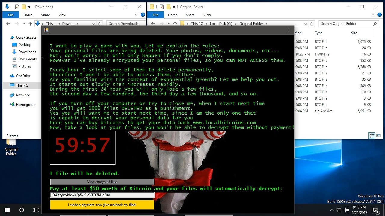The height and width of the screenshot is (216, 385).
Task: Open address history dropdown in Original Folder window
Action: point(306,24)
